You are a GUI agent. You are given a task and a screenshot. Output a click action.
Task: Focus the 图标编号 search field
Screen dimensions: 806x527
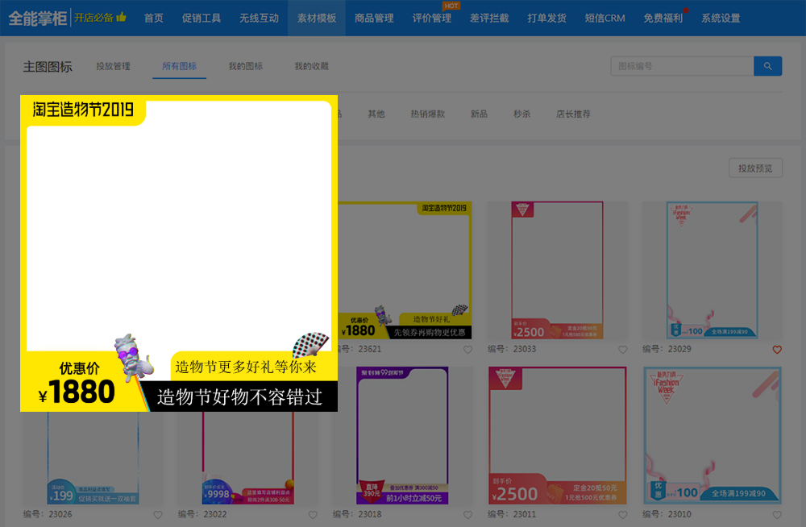pyautogui.click(x=682, y=66)
